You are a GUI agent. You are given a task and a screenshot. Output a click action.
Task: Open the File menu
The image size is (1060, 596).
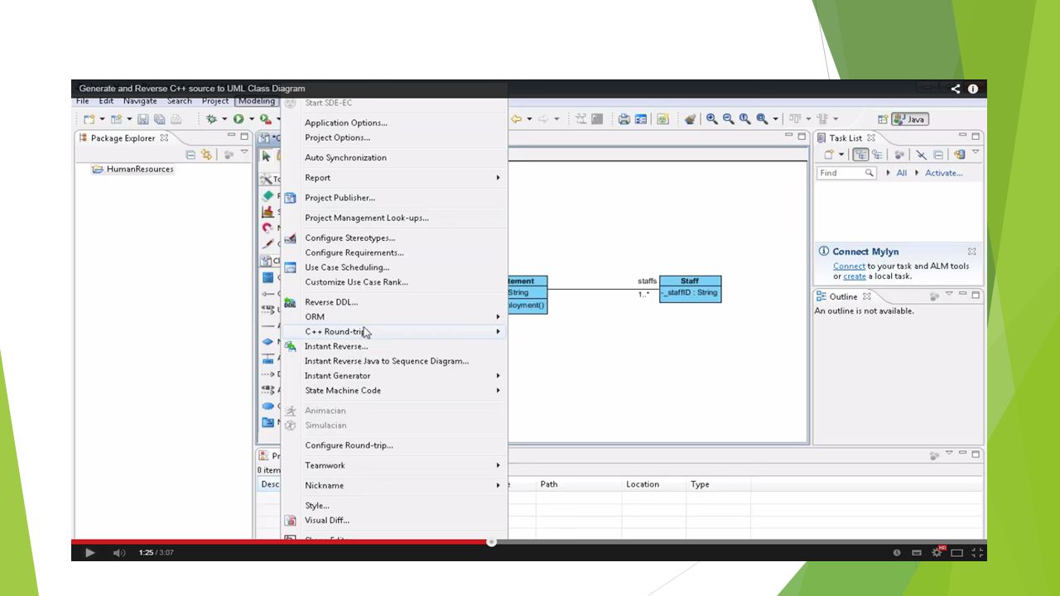pyautogui.click(x=83, y=101)
